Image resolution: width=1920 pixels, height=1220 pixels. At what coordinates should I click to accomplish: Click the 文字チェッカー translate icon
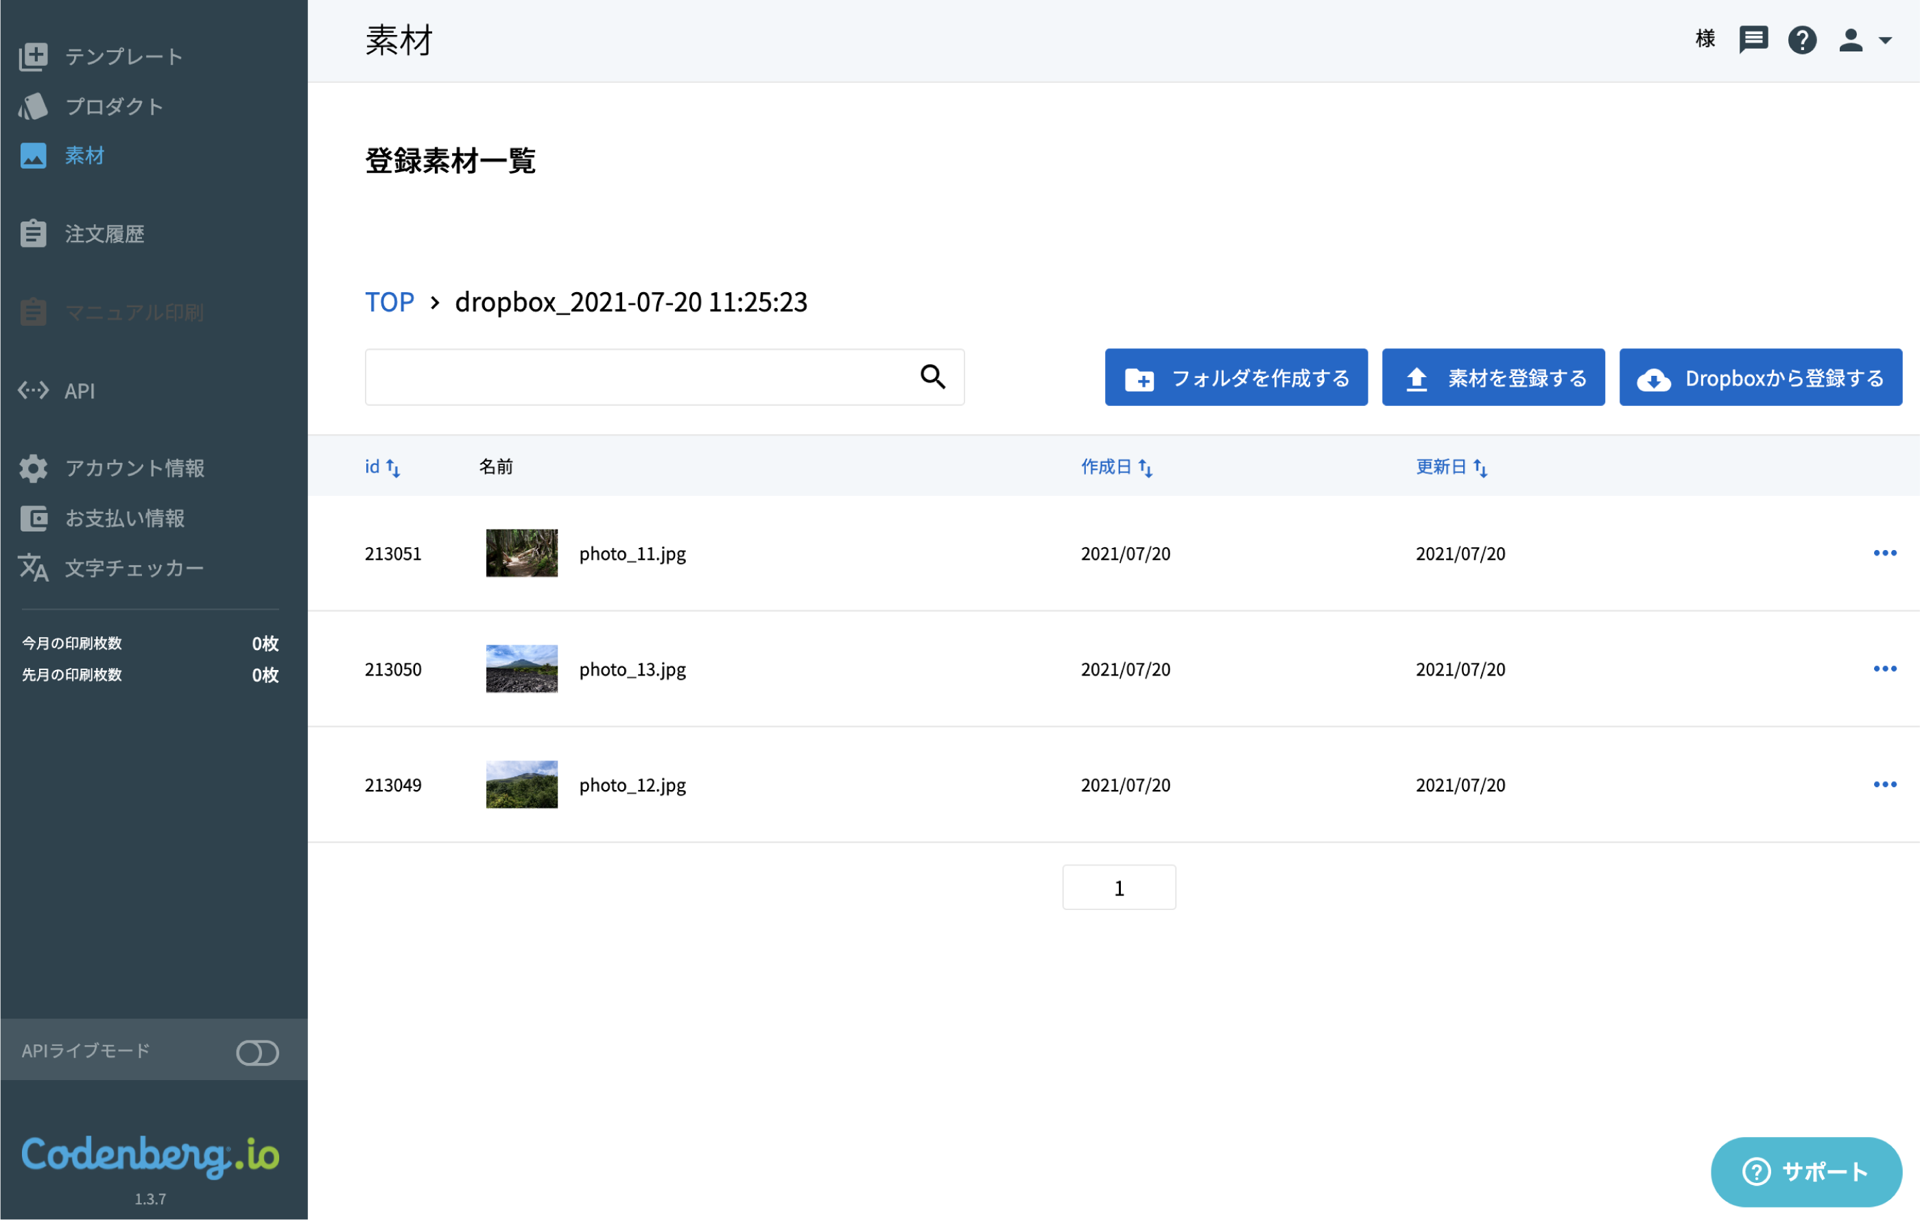tap(34, 568)
